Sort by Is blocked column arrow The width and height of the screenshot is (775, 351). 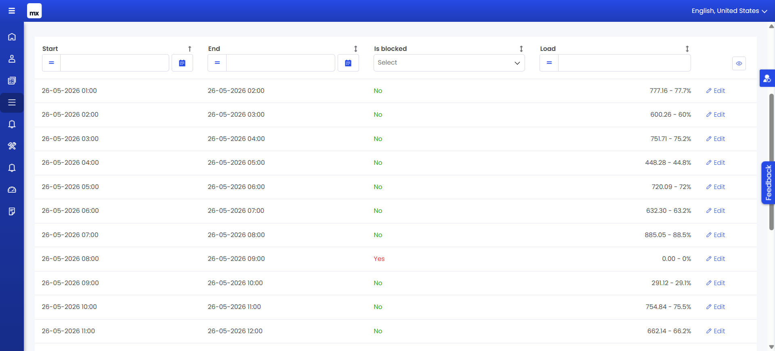(x=521, y=49)
